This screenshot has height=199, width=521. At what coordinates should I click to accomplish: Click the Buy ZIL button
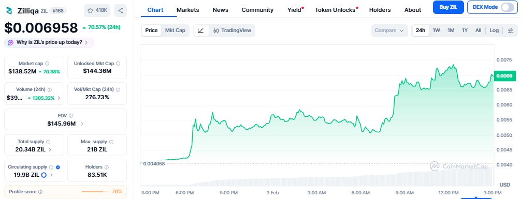coord(448,7)
